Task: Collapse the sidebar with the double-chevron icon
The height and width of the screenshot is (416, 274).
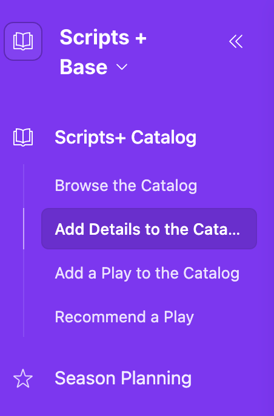Action: 236,41
